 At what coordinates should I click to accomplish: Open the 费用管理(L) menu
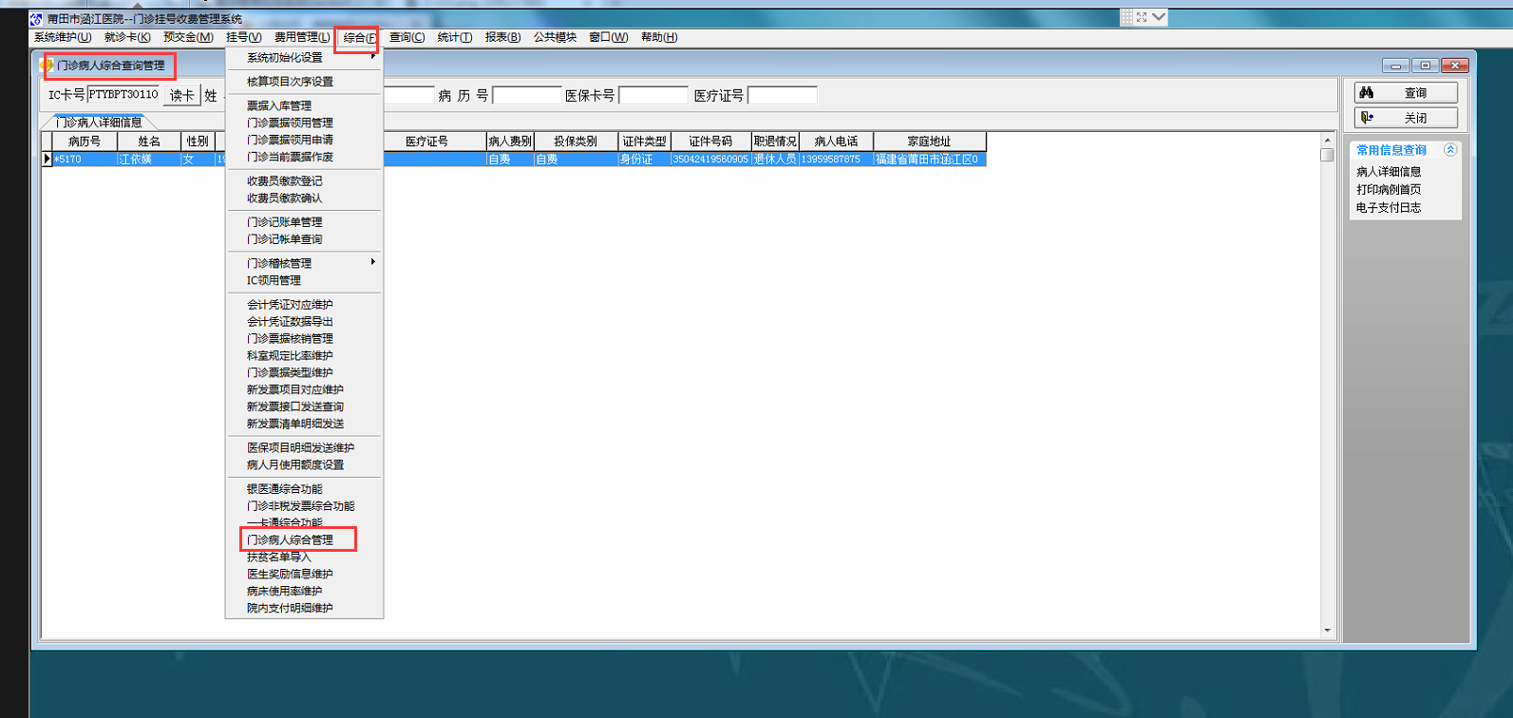(302, 37)
